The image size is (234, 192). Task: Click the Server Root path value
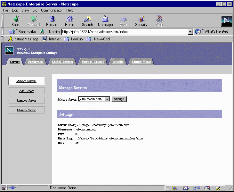point(102,125)
